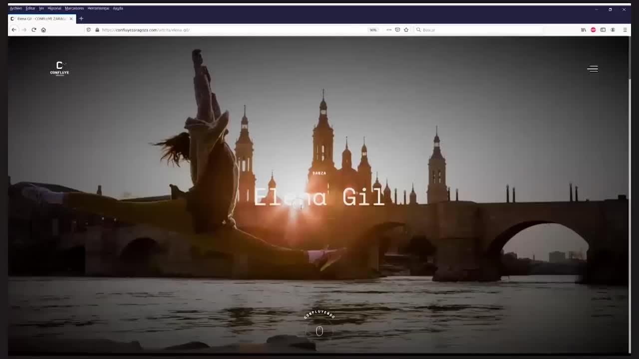Image resolution: width=639 pixels, height=359 pixels.
Task: Reload the current page
Action: click(33, 30)
